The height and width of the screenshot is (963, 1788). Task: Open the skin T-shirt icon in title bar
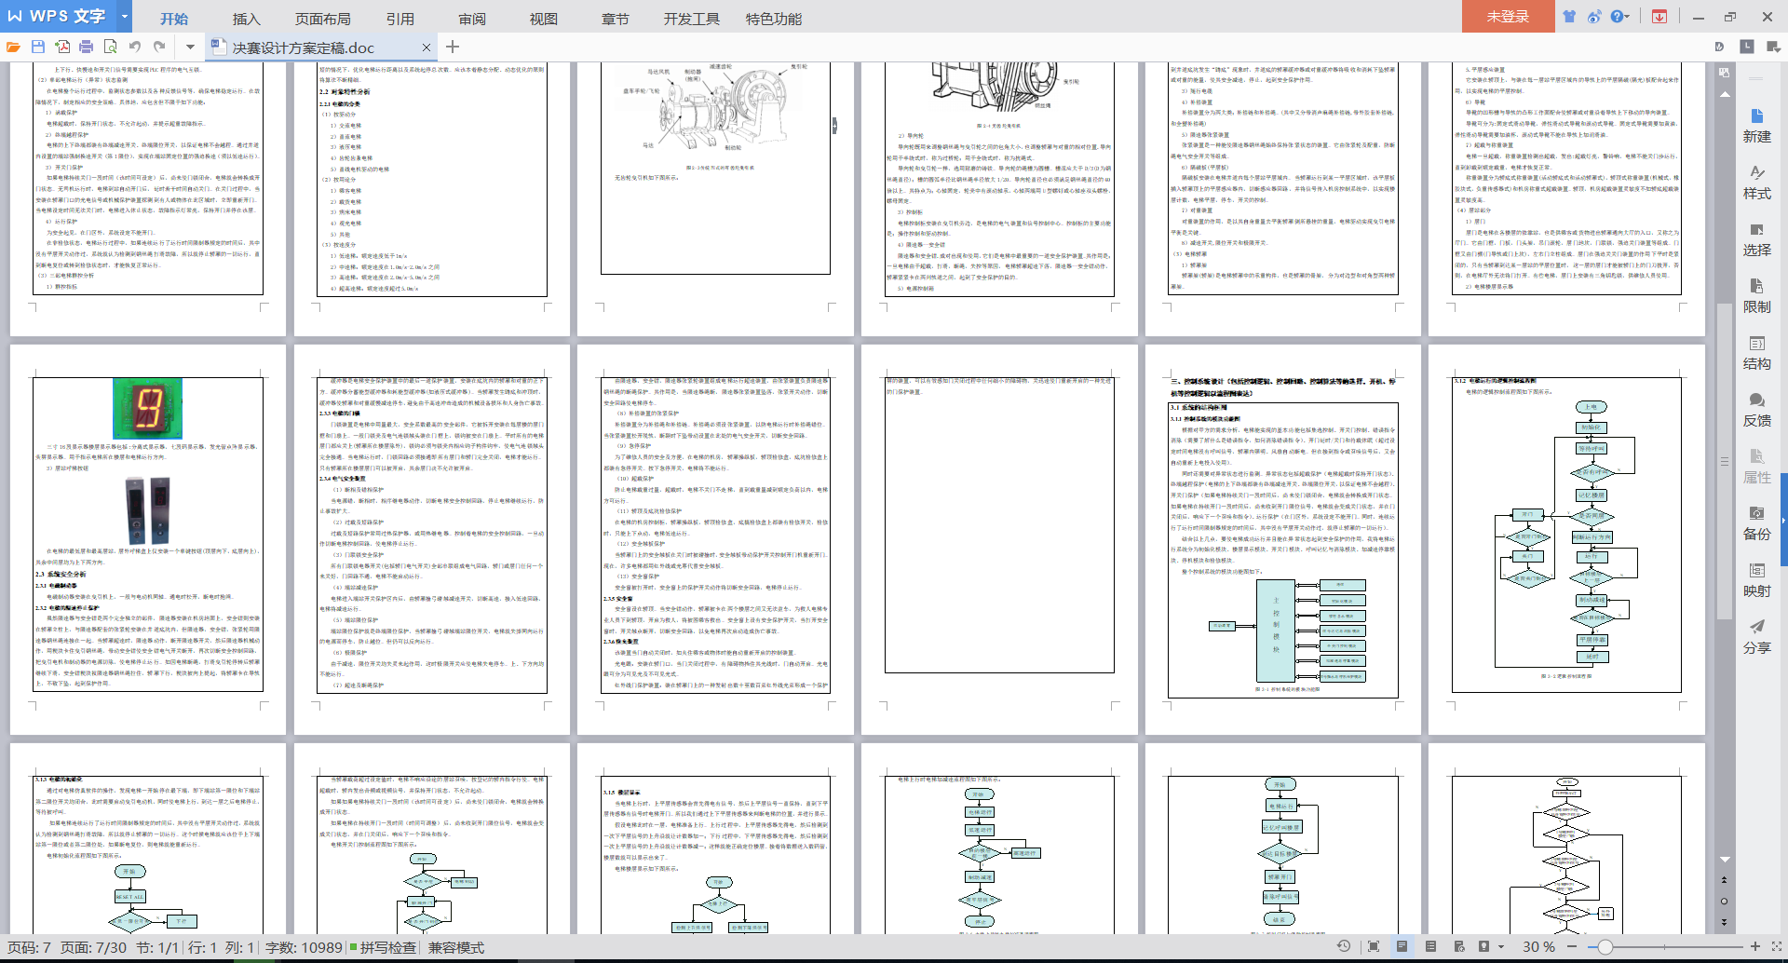coord(1569,17)
